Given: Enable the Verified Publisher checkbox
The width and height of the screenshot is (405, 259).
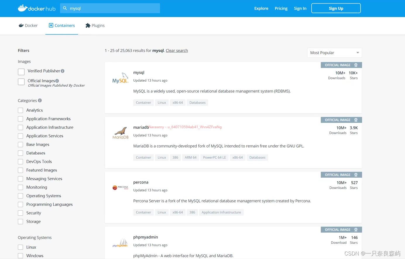Looking at the screenshot, I should click(x=21, y=72).
